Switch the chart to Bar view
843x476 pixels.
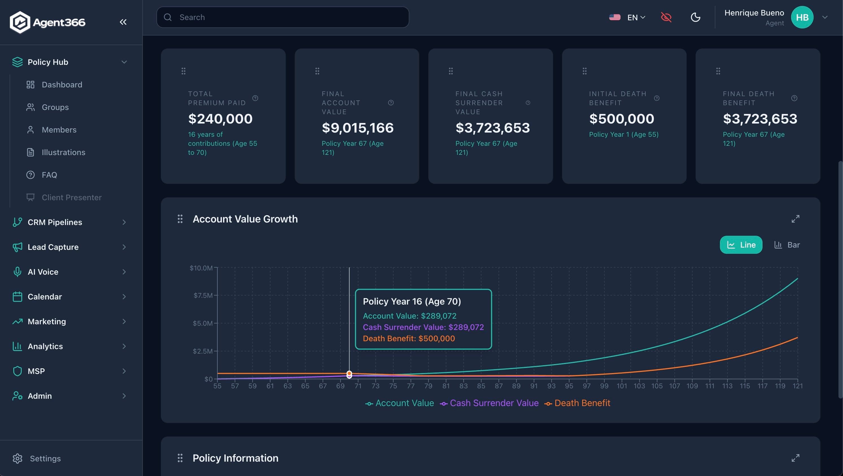pos(787,244)
